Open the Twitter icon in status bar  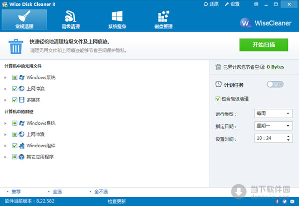(285, 202)
